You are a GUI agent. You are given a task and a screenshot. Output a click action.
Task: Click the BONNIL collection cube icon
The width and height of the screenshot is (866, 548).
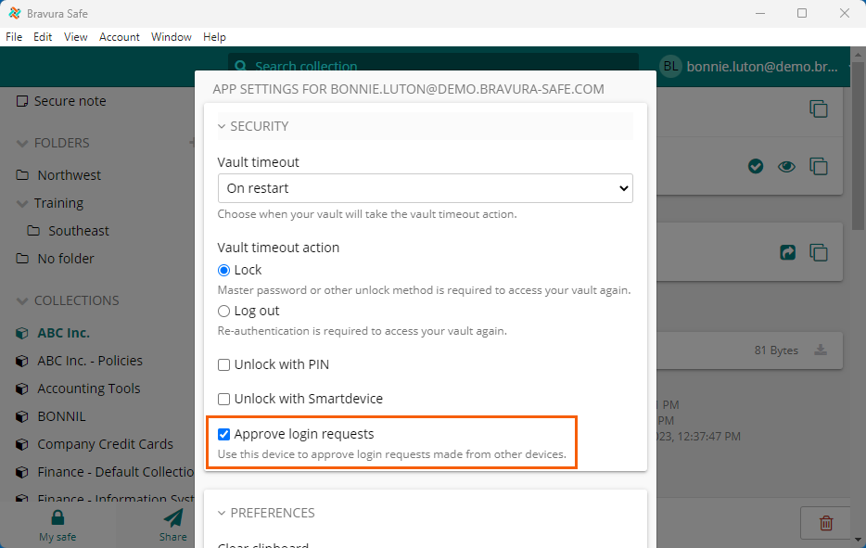21,416
